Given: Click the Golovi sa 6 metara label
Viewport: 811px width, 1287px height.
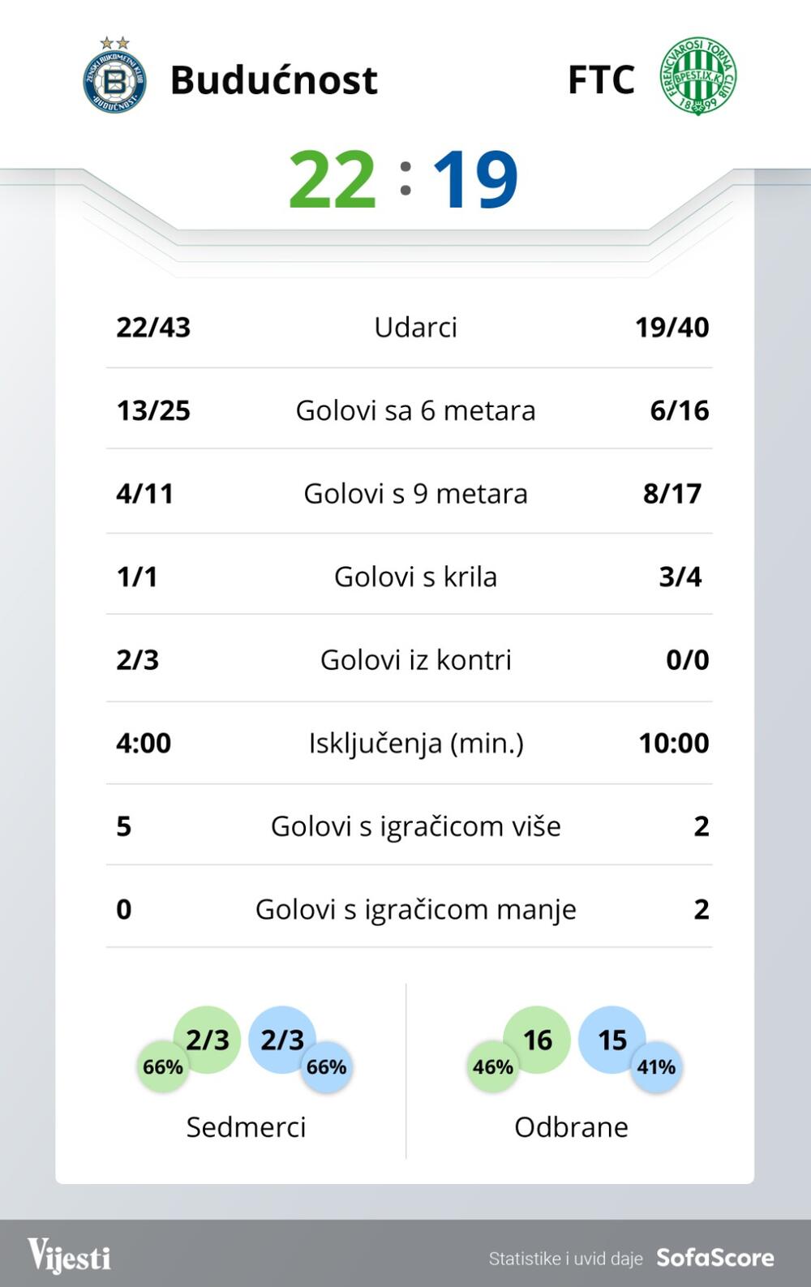Looking at the screenshot, I should pos(415,410).
